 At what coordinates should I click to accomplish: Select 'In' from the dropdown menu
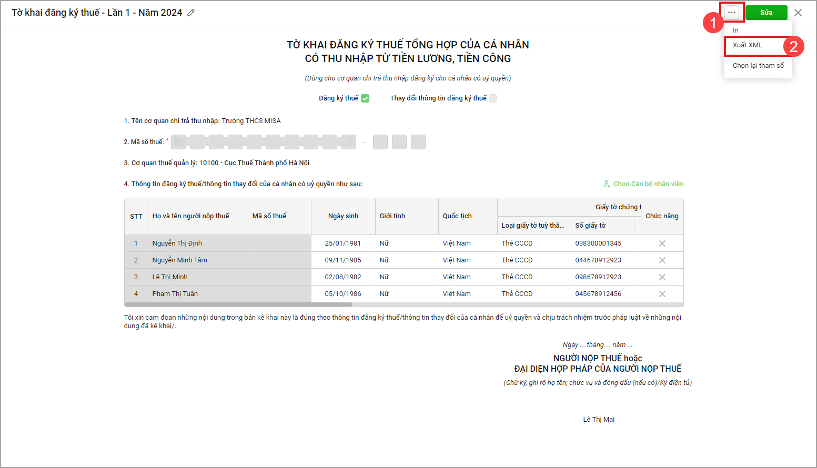click(x=735, y=30)
